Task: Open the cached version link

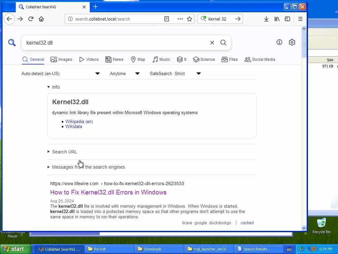Action: coord(247,223)
